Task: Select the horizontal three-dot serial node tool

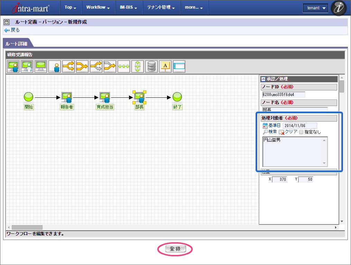Action: 124,67
